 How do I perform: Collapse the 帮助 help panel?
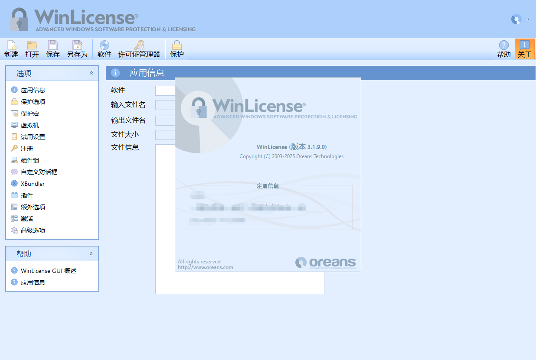click(91, 253)
